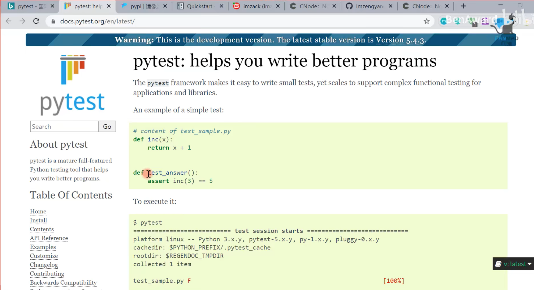The width and height of the screenshot is (534, 290).
Task: Open the API Reference link
Action: click(x=49, y=238)
